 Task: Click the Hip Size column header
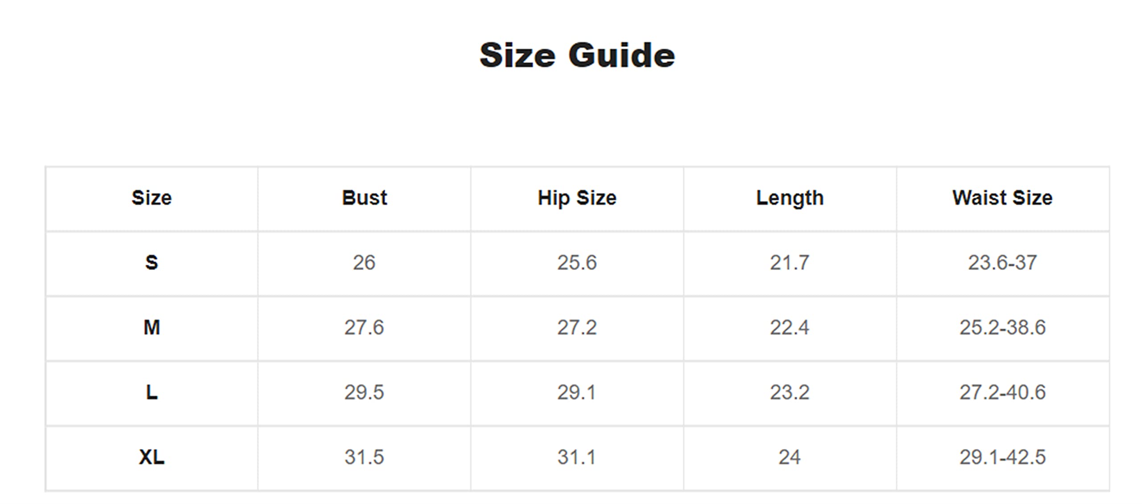tap(577, 198)
